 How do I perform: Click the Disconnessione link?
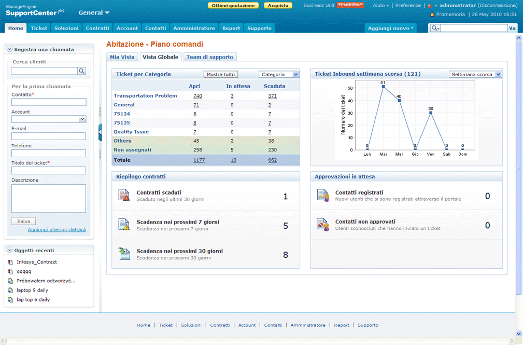[x=497, y=5]
